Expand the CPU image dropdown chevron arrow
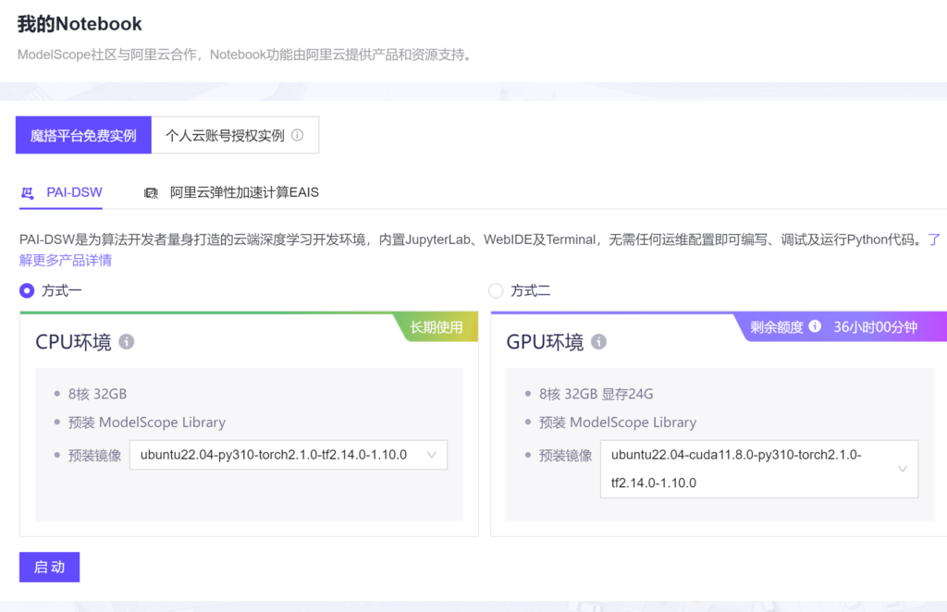The width and height of the screenshot is (947, 612). [x=431, y=455]
